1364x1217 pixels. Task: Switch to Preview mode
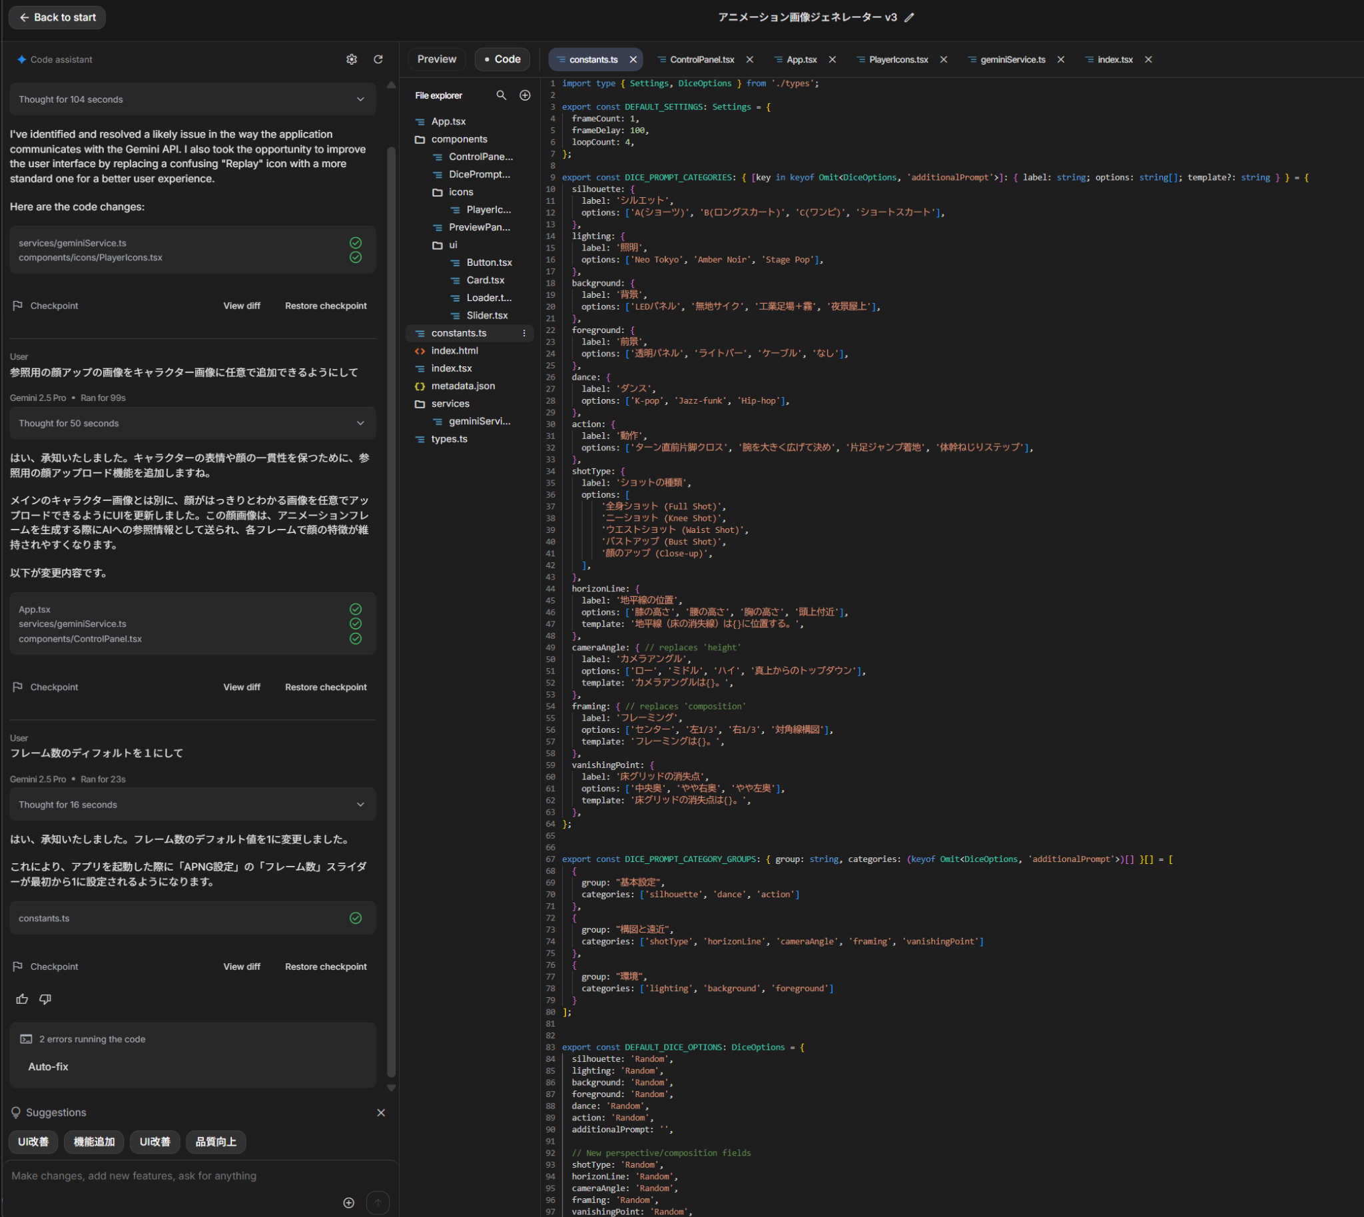click(x=437, y=59)
